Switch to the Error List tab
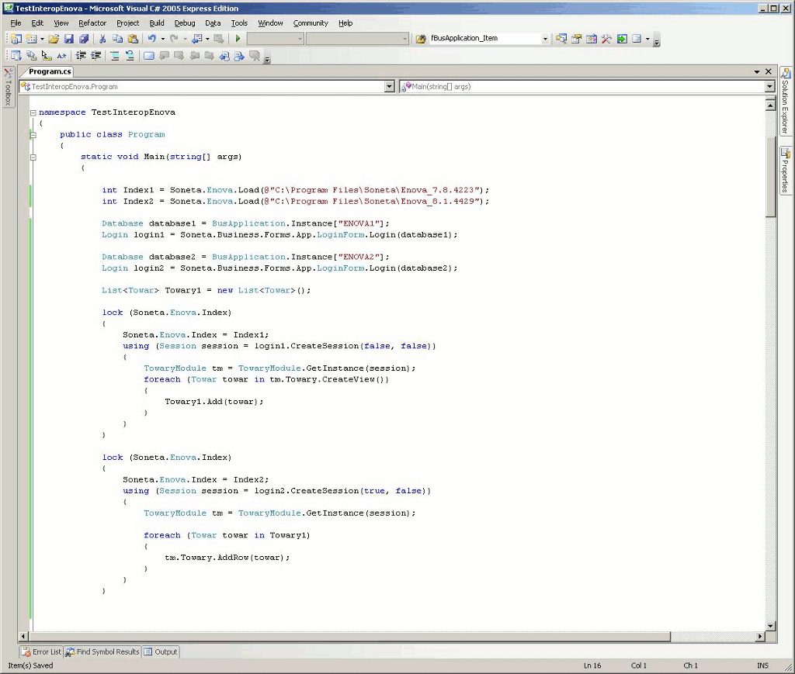Screen dimensions: 795x674 click(x=41, y=652)
